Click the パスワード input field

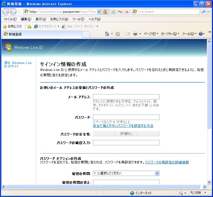tap(126, 117)
